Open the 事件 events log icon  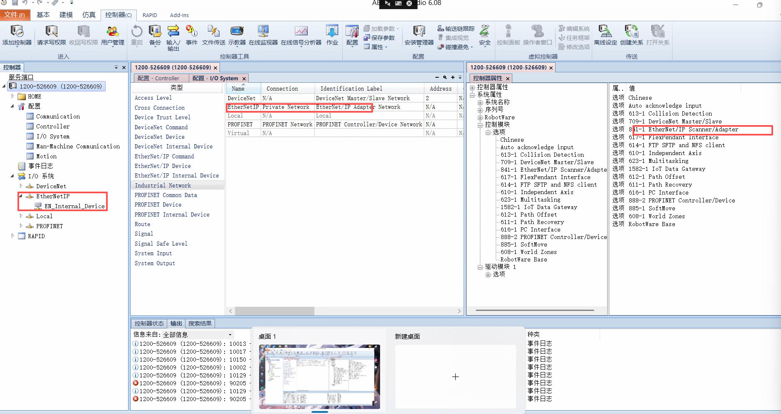click(x=191, y=32)
